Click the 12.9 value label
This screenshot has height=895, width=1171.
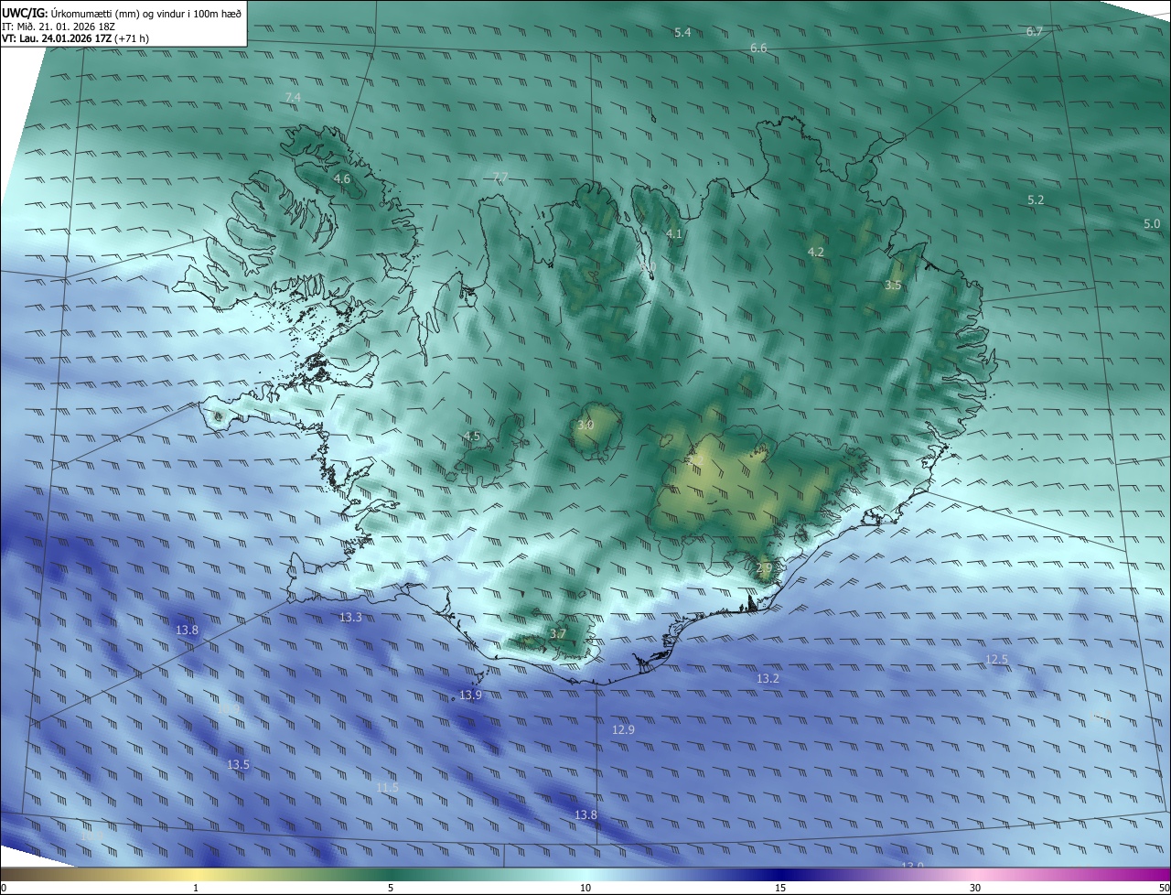[x=623, y=730]
